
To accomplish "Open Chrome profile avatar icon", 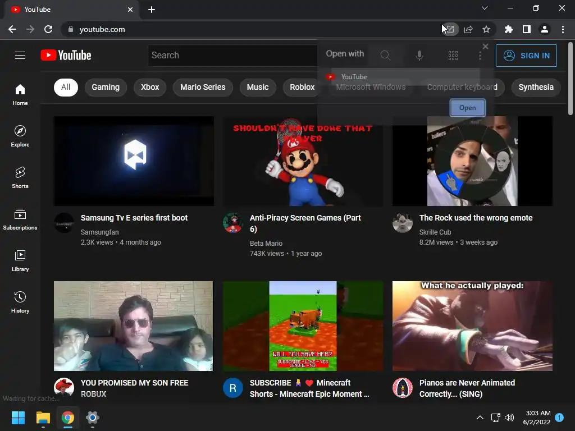I will pyautogui.click(x=545, y=29).
